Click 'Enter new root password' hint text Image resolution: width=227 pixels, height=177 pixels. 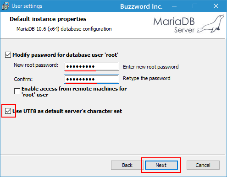[x=151, y=67]
